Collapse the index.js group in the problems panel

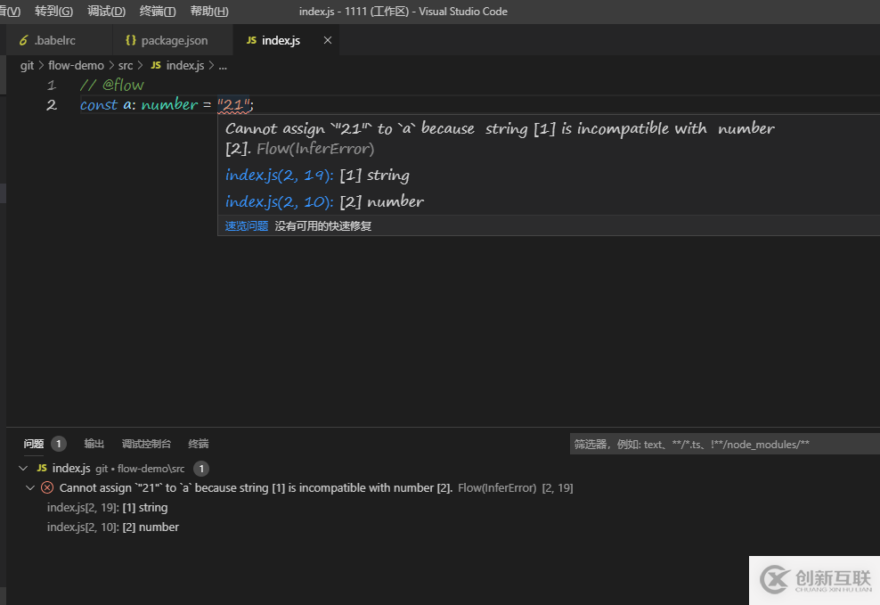21,467
